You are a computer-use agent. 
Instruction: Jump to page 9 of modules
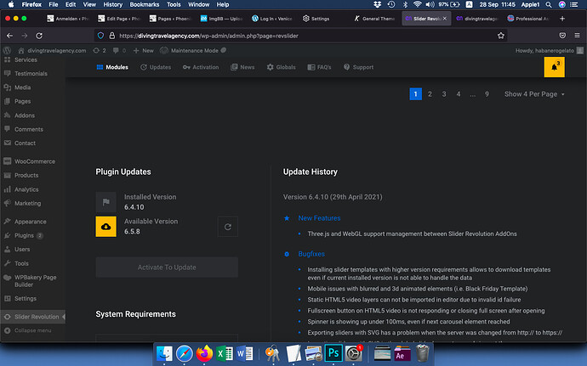(x=487, y=94)
